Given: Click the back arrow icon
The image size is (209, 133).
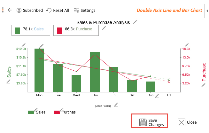Looking at the screenshot, I should (10, 10).
